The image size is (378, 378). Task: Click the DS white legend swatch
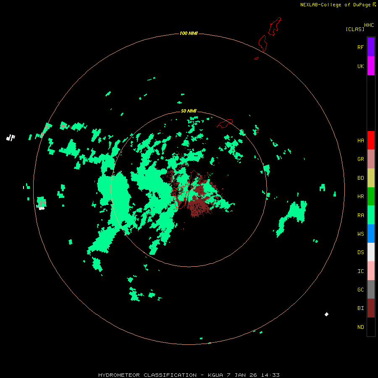(x=371, y=252)
